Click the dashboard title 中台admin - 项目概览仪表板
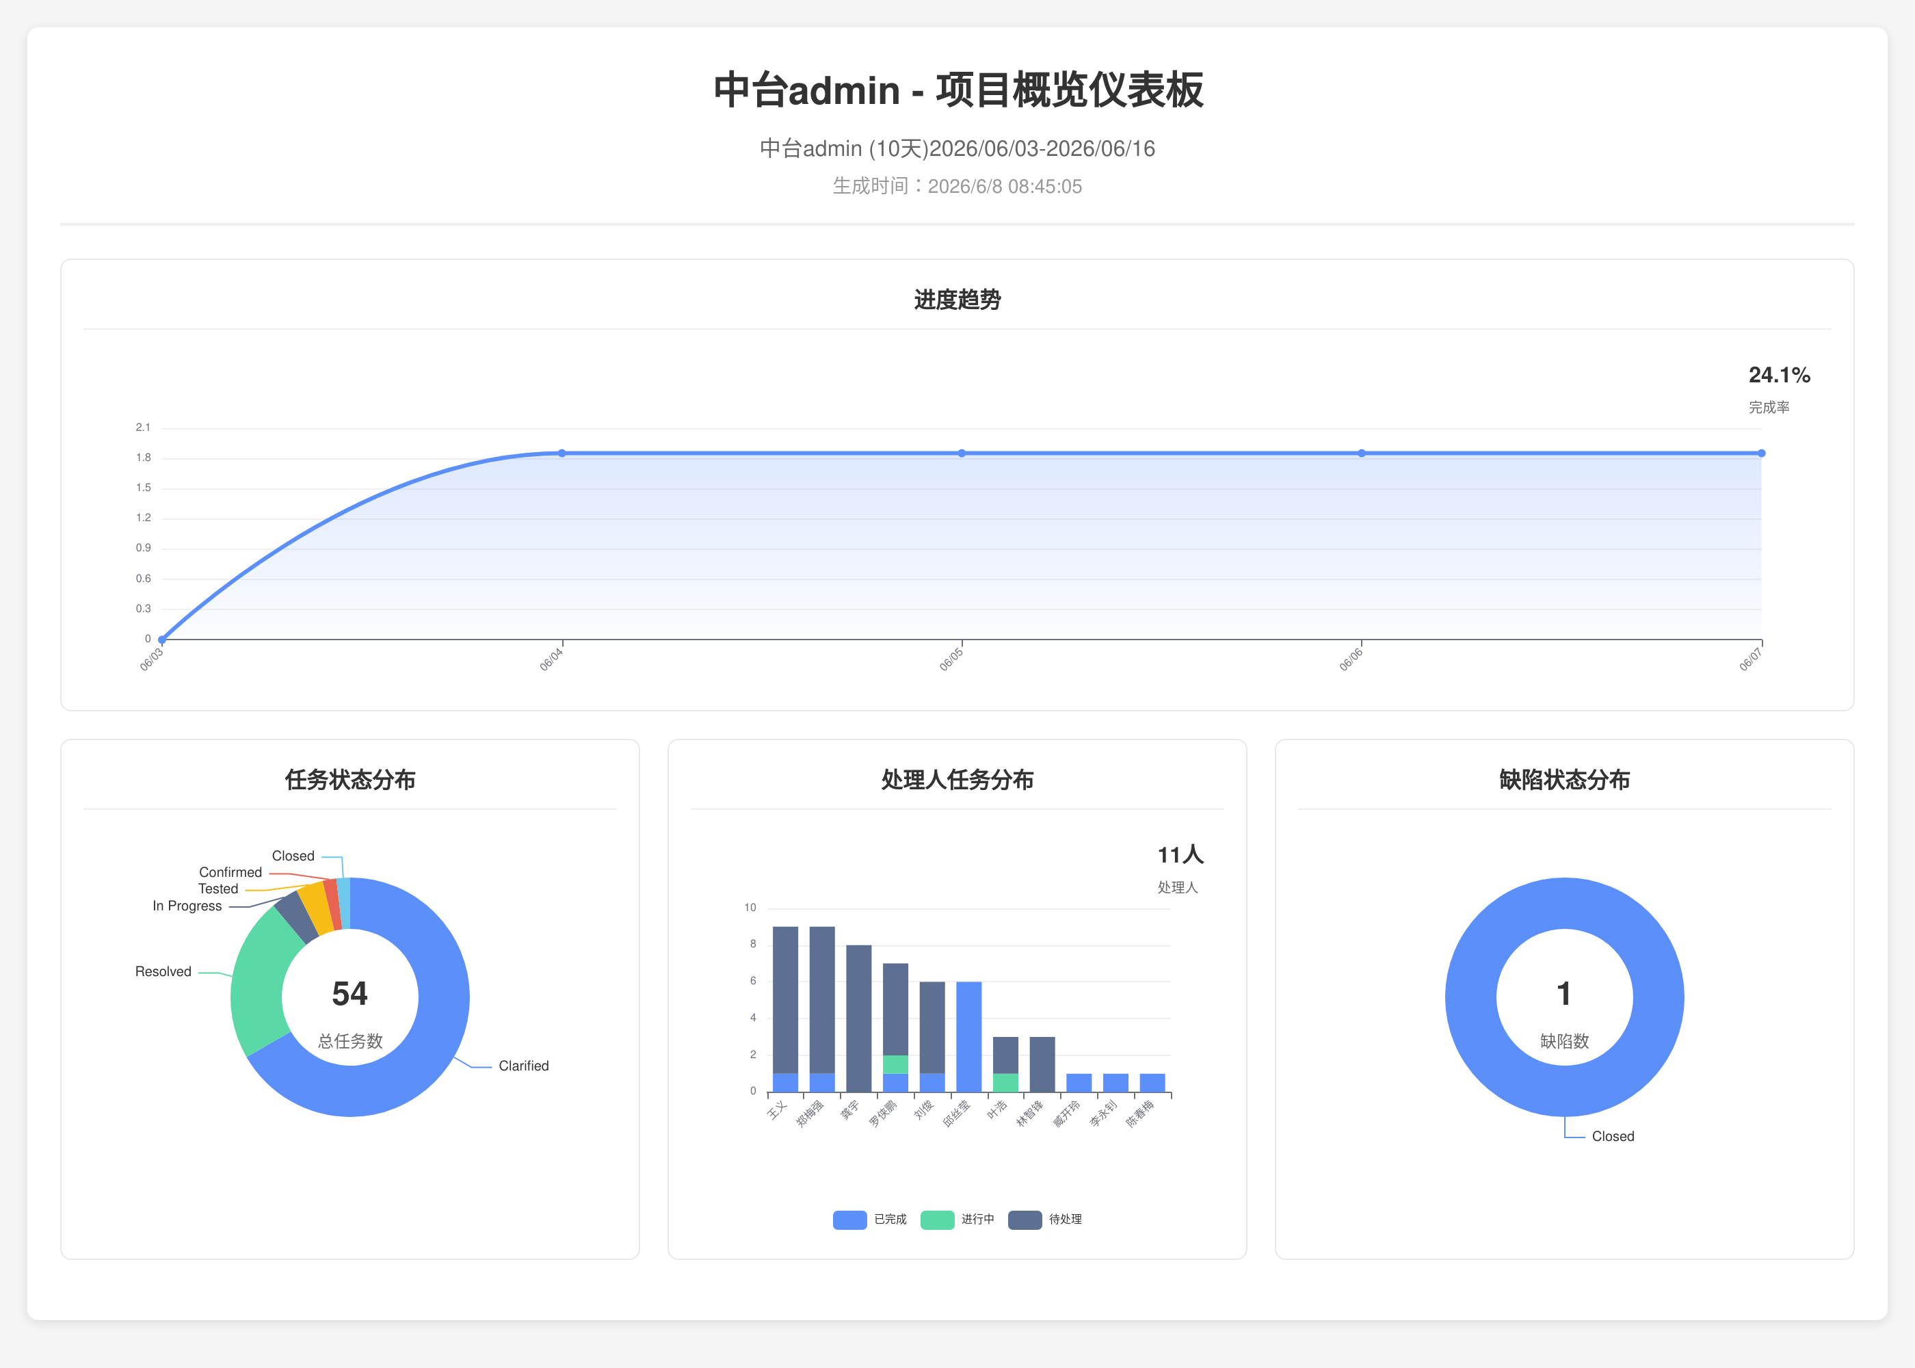 pos(958,90)
